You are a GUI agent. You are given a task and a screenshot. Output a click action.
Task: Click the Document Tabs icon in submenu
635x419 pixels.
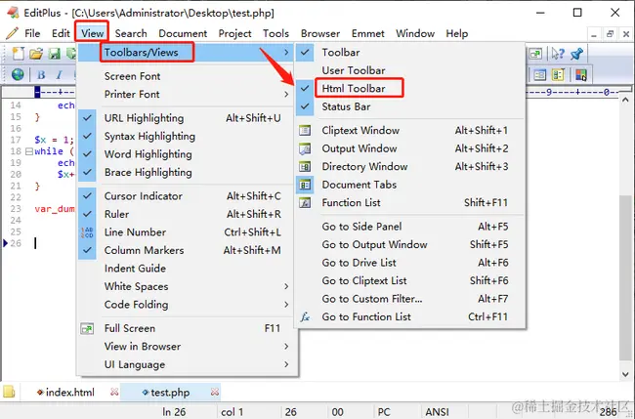click(305, 185)
